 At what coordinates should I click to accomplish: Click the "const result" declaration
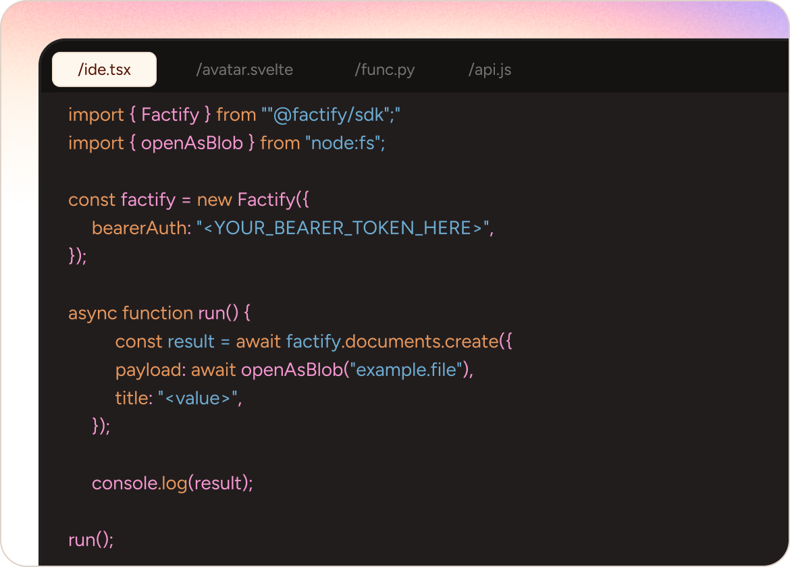(x=165, y=342)
